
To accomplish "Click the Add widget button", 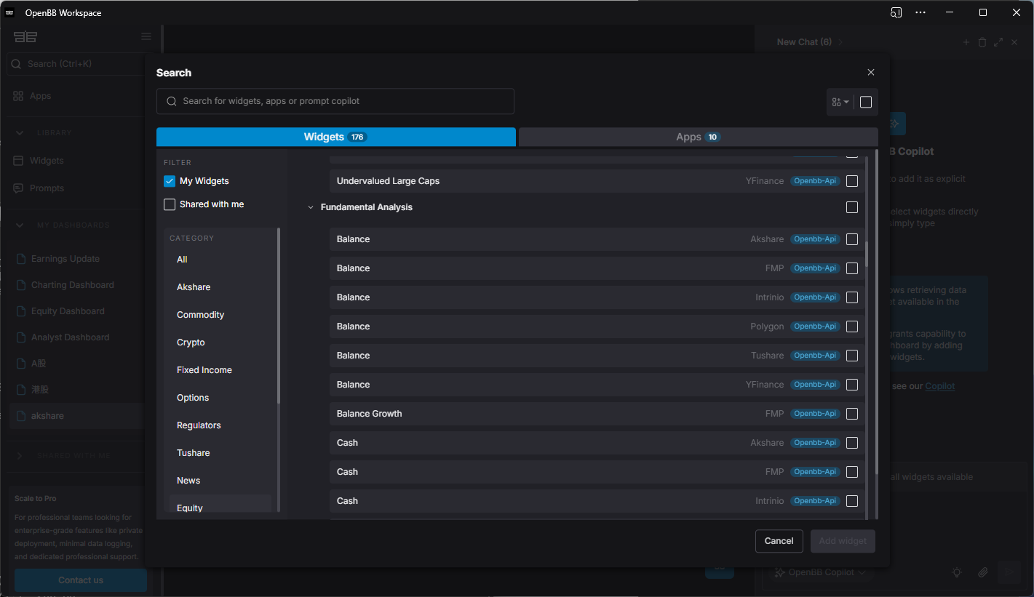I will tap(843, 541).
